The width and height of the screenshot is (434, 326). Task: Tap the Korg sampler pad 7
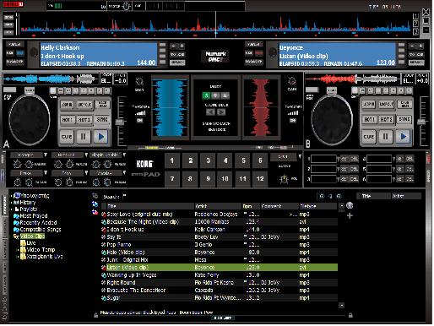(x=172, y=179)
